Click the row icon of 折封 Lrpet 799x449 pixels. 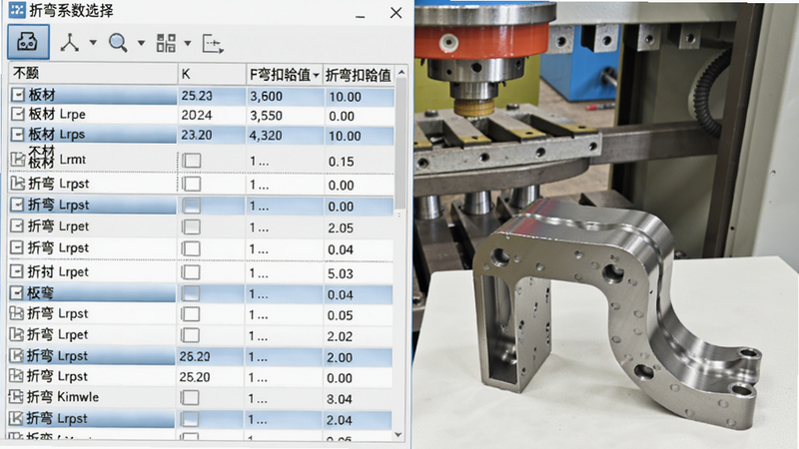(17, 271)
